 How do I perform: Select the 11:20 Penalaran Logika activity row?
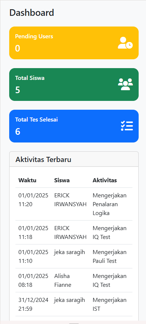click(x=74, y=204)
